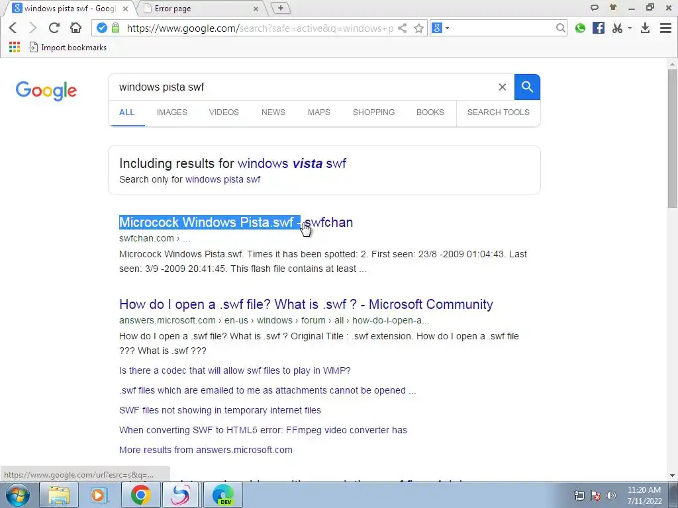
Task: Open the emailed swf attachments sublink
Action: (x=267, y=390)
